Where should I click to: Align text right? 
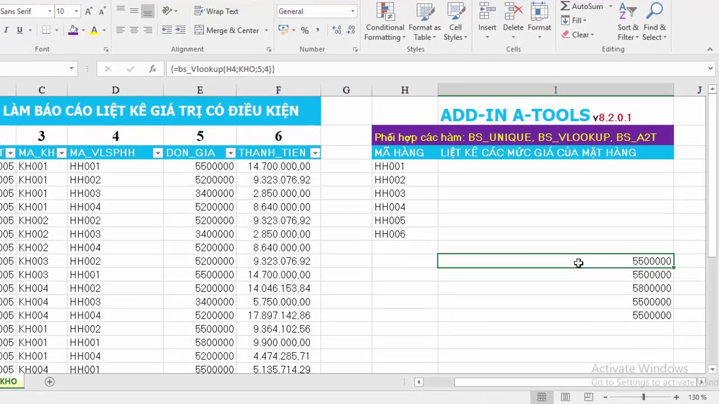pyautogui.click(x=147, y=30)
